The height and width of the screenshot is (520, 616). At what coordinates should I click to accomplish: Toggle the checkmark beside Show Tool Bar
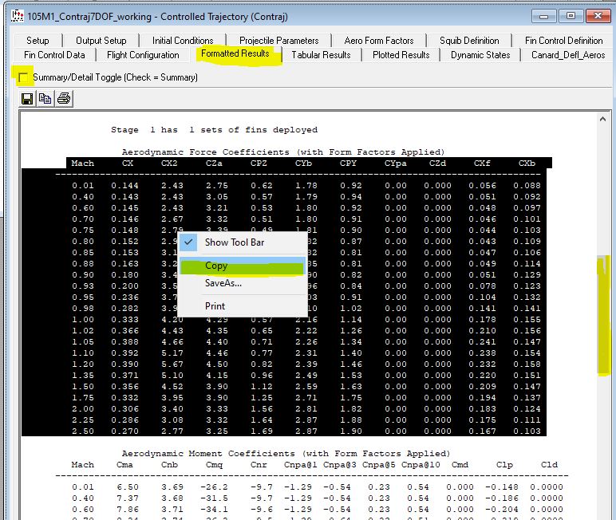(x=189, y=242)
